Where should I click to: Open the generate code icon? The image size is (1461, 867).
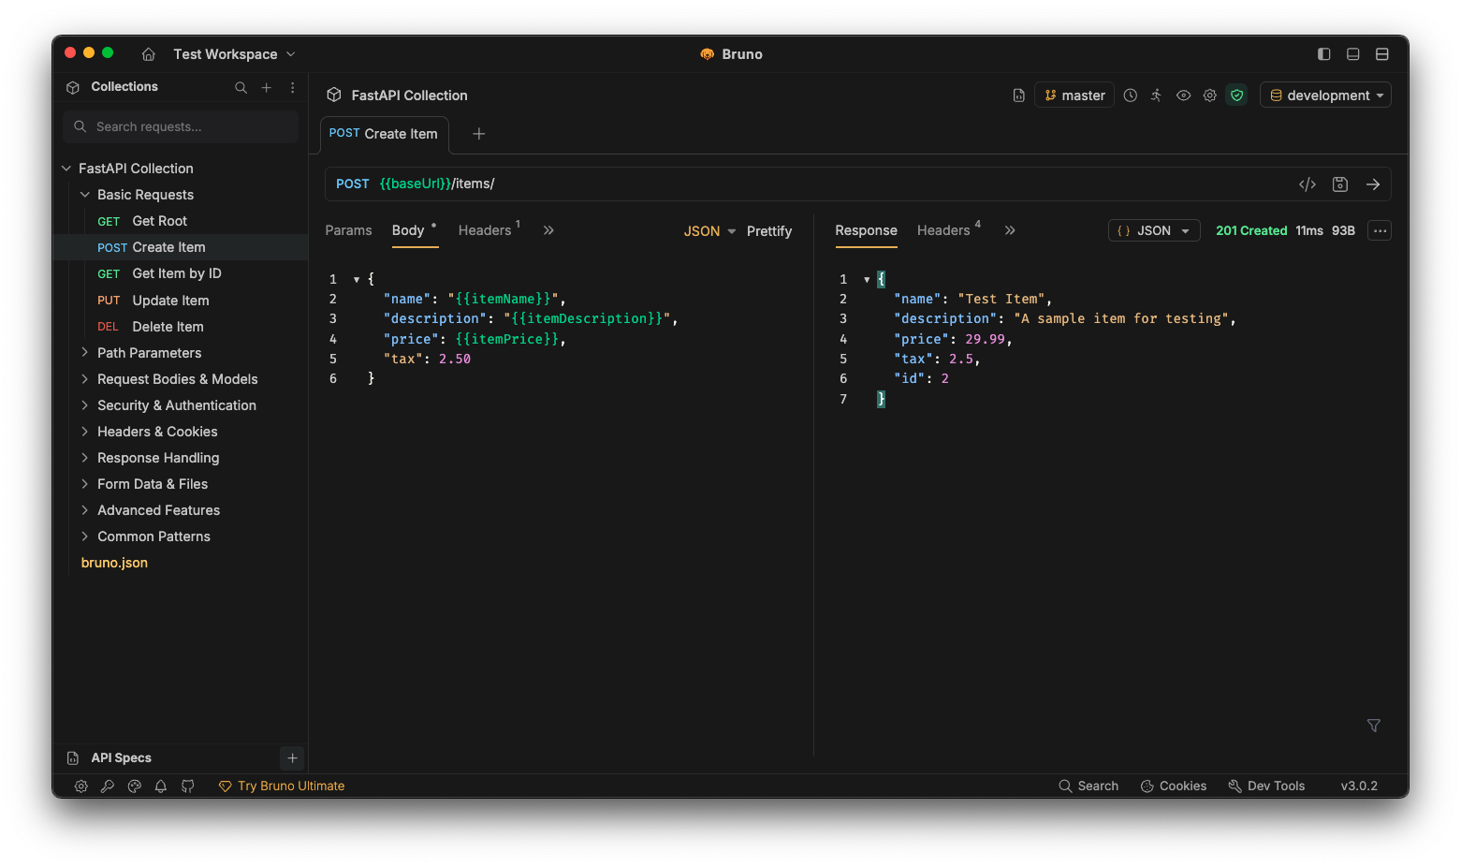click(x=1307, y=184)
